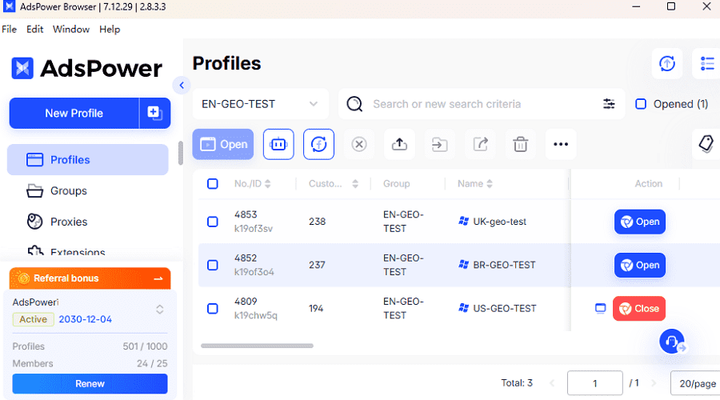Click the sidebar vertical scrollbar
The image size is (720, 400).
[181, 153]
